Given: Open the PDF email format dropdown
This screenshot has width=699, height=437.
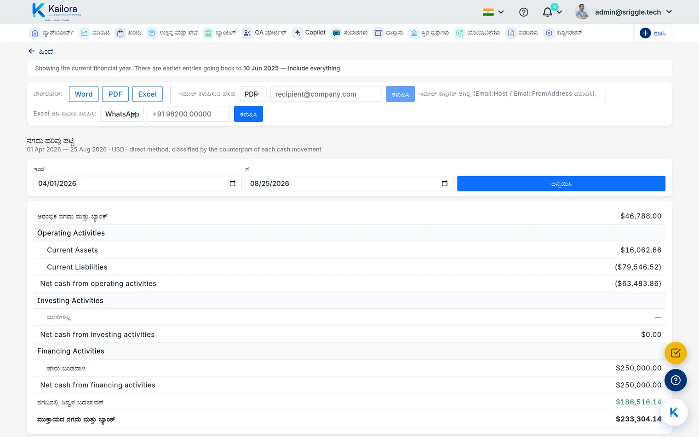Looking at the screenshot, I should (x=253, y=94).
